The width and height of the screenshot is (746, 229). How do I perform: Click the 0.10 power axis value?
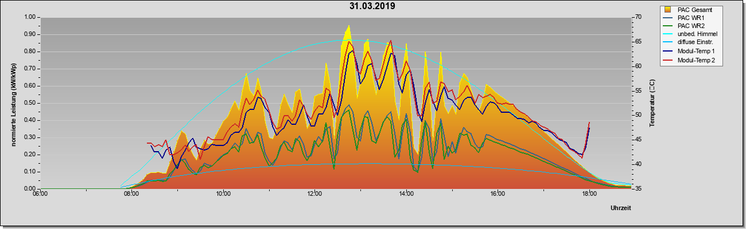point(30,172)
